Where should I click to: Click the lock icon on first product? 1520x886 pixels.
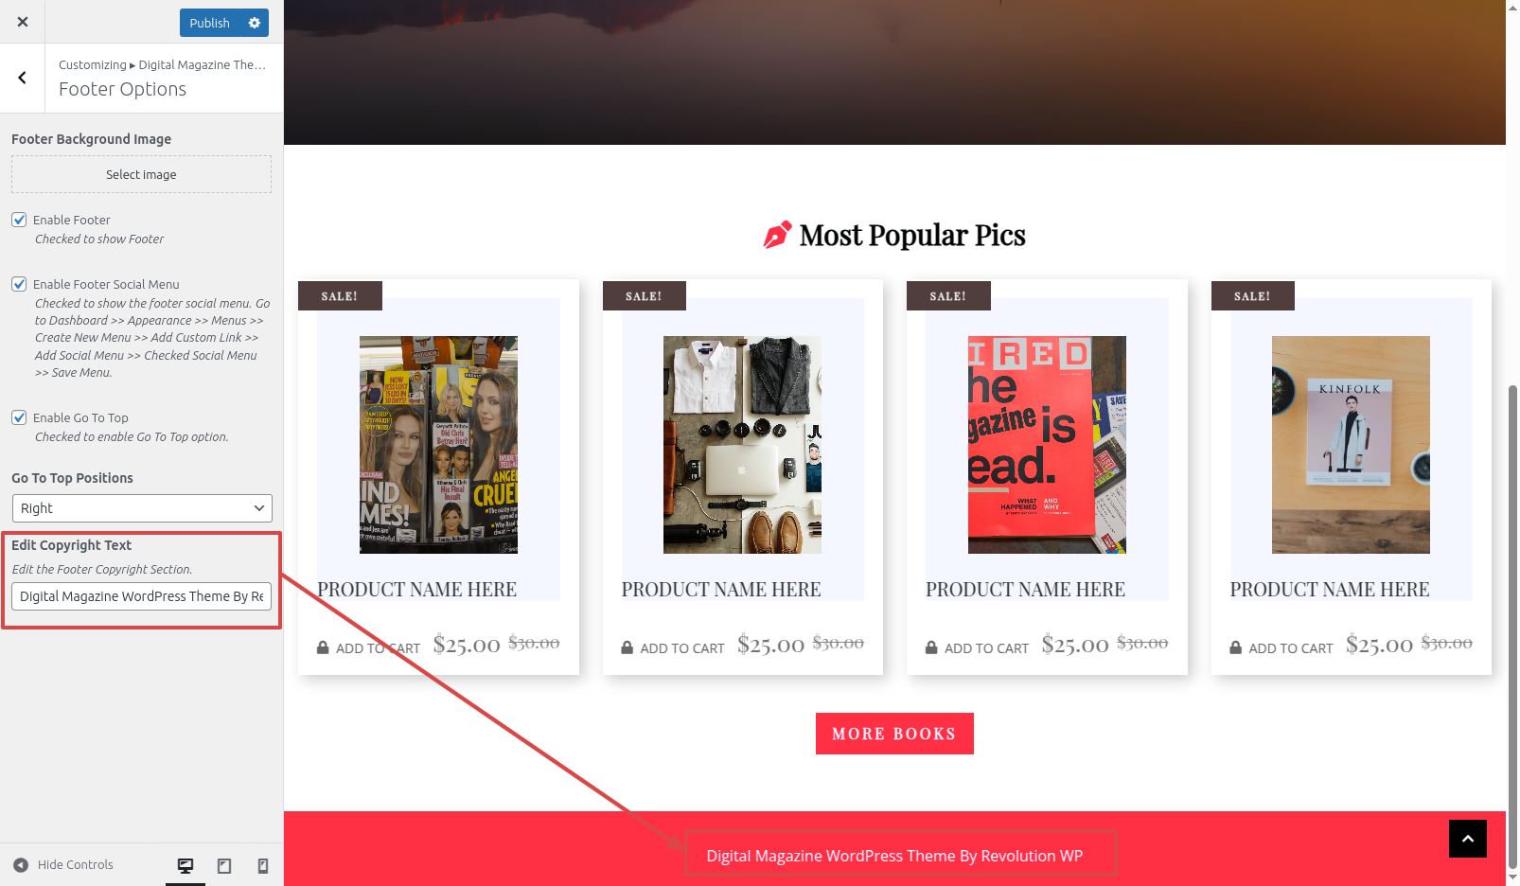click(x=323, y=647)
